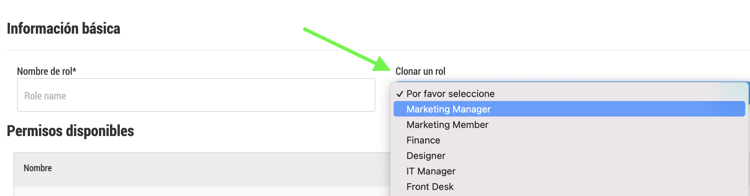Screen dimensions: 750x196
Task: Select Designer in the clone list
Action: point(569,156)
